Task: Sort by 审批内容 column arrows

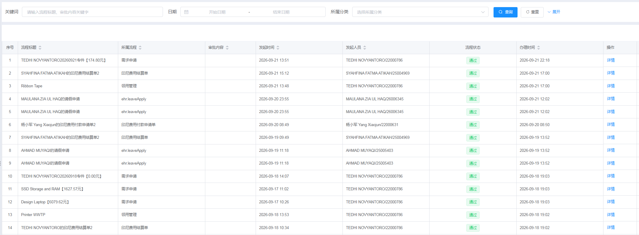Action: click(227, 48)
